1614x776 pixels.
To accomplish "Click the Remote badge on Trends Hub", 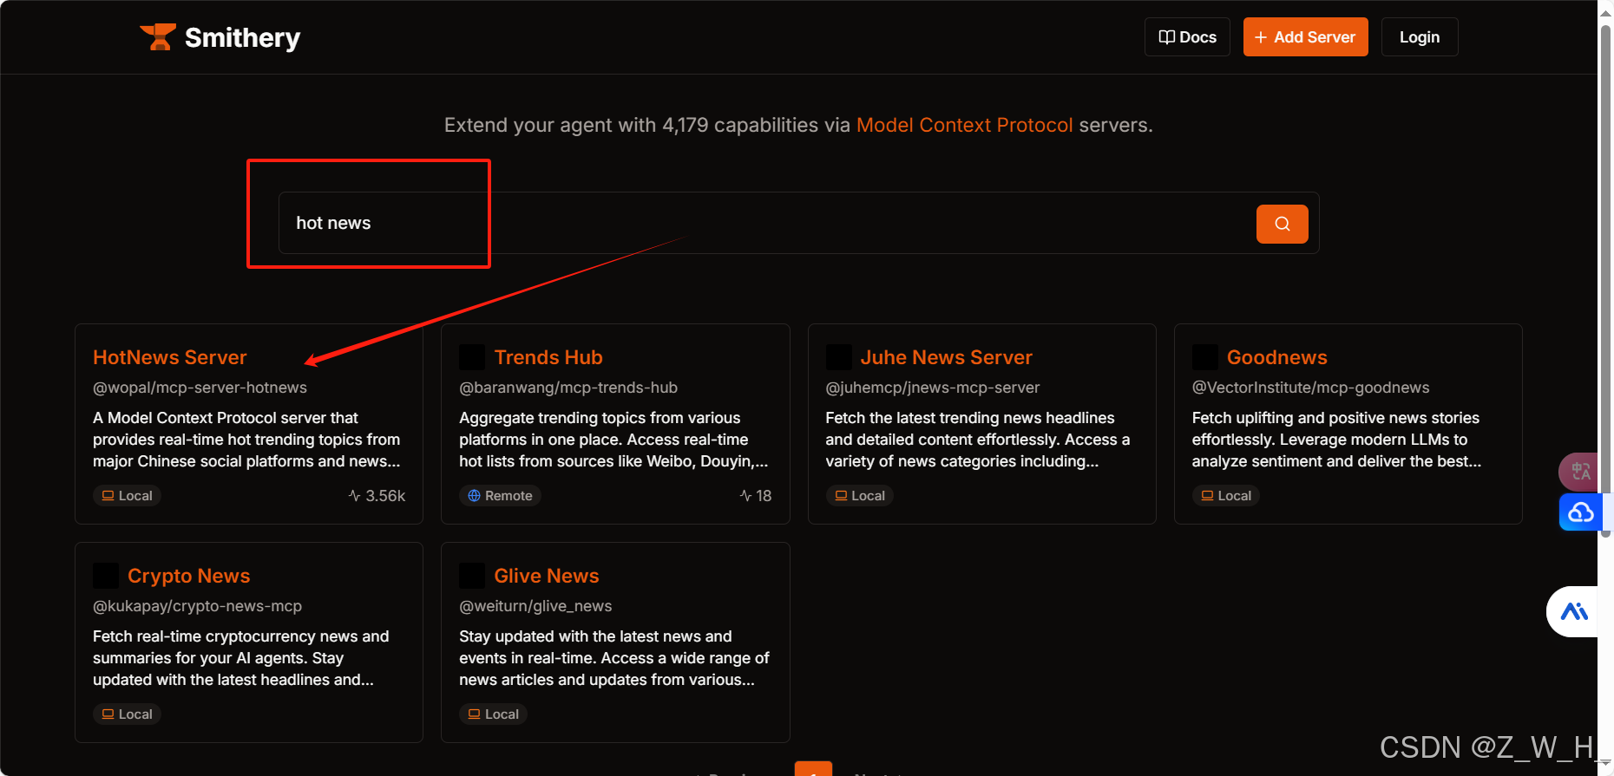I will coord(500,496).
